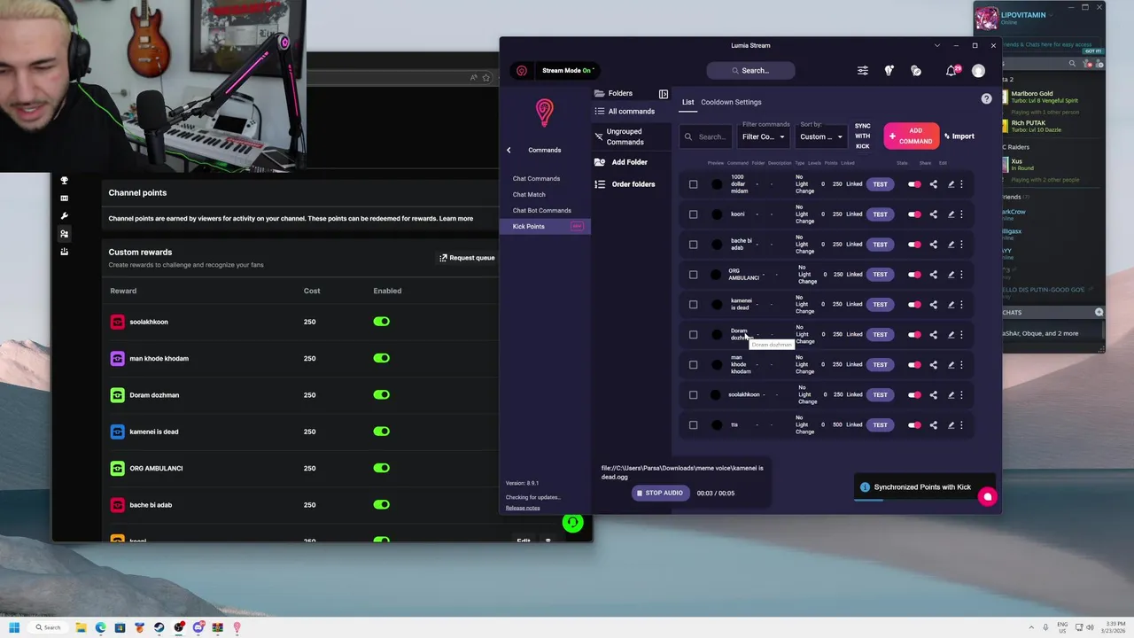Open File Explorer from the taskbar
Viewport: 1134px width, 638px height.
coord(81,627)
